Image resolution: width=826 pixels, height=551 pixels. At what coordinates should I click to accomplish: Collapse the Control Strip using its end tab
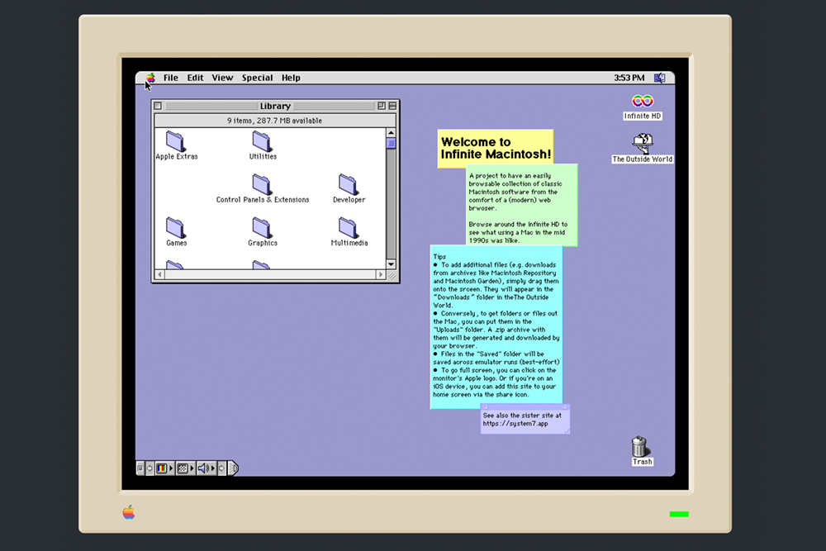tap(234, 468)
